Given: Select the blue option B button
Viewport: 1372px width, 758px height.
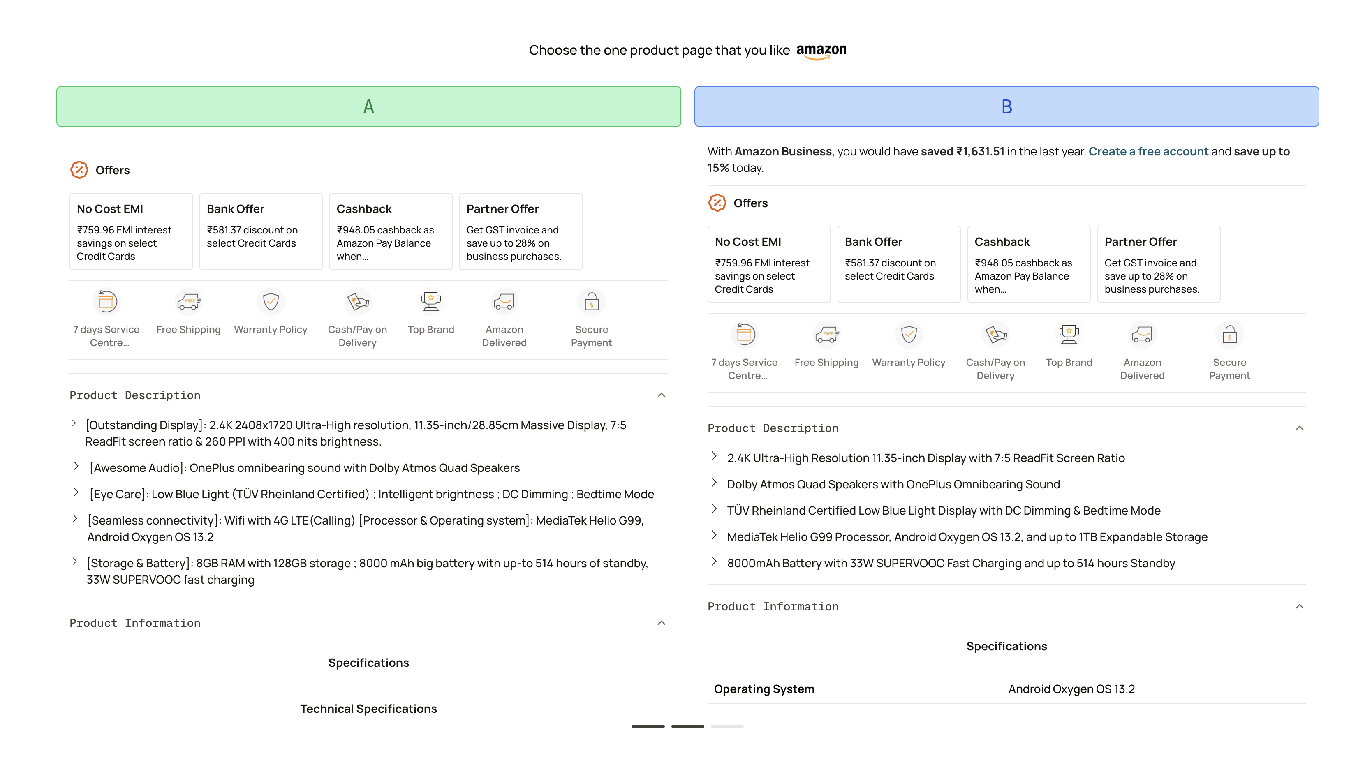Looking at the screenshot, I should [x=1006, y=106].
